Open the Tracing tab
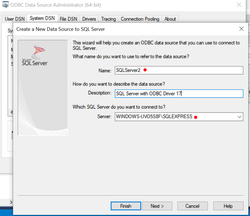The image size is (250, 216). 108,19
